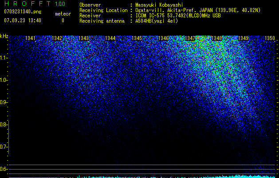Click the 1349 time marker

pyautogui.click(x=243, y=38)
